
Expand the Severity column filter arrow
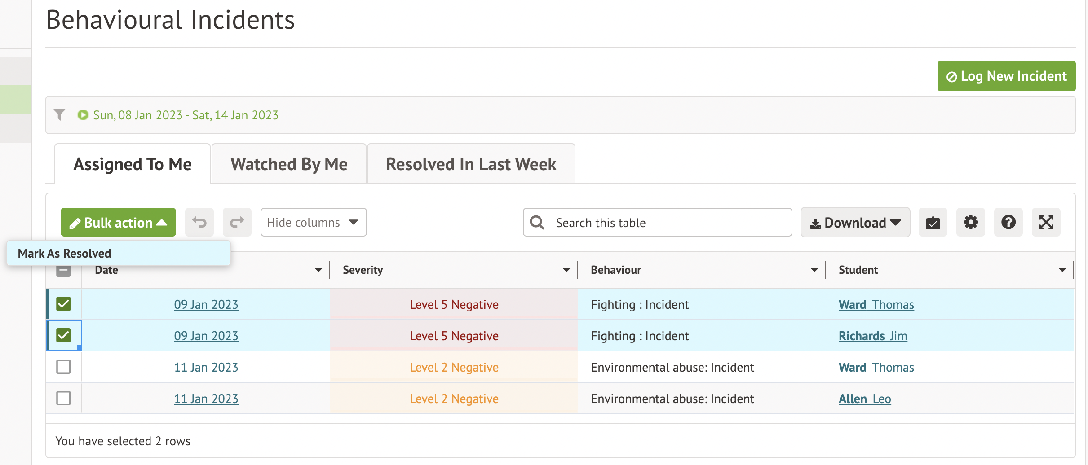tap(566, 270)
